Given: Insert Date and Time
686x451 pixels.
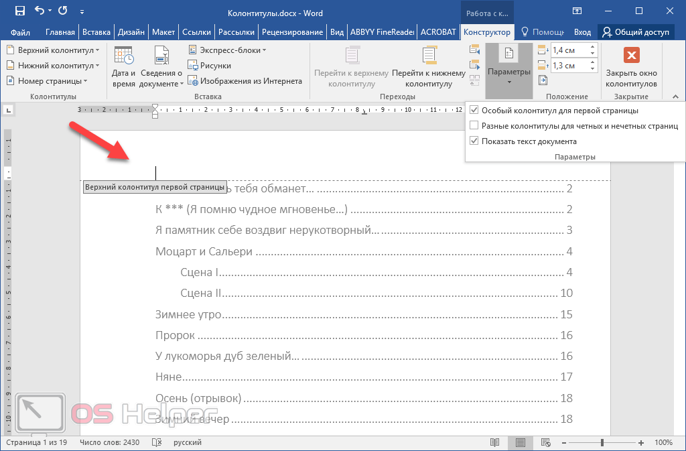Looking at the screenshot, I should pyautogui.click(x=123, y=68).
